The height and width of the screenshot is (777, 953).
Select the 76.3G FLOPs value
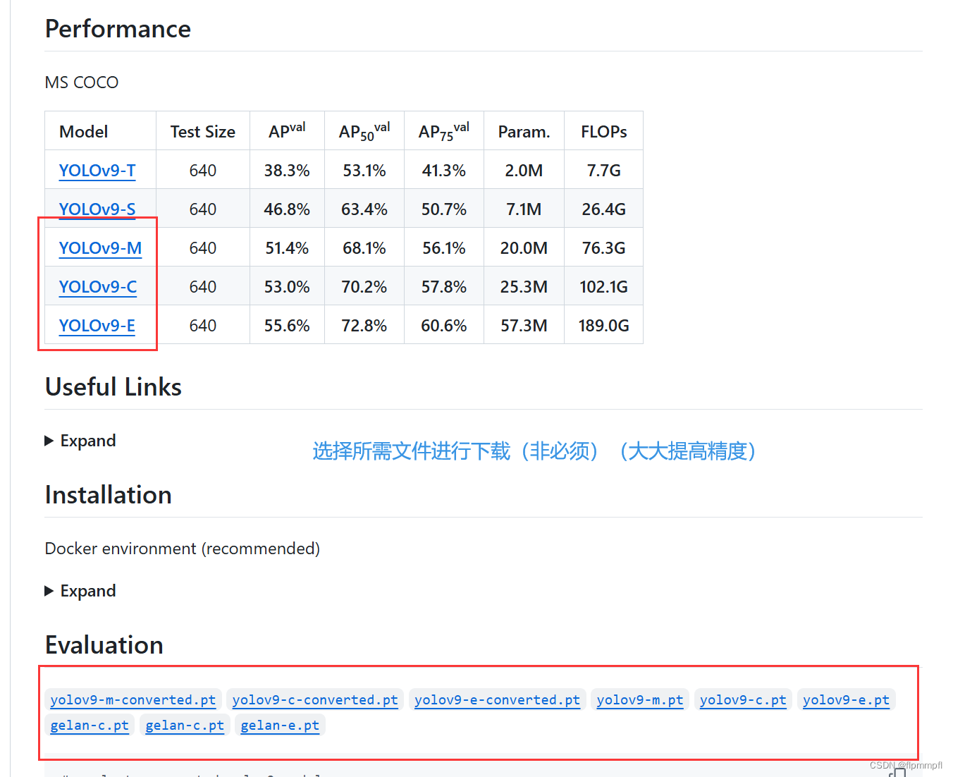604,248
